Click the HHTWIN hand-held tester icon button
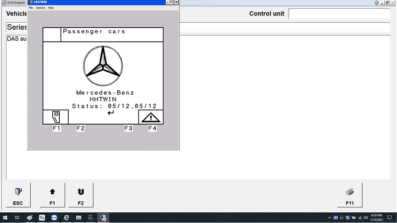Viewport: 397px width, 223px height. tap(56, 117)
